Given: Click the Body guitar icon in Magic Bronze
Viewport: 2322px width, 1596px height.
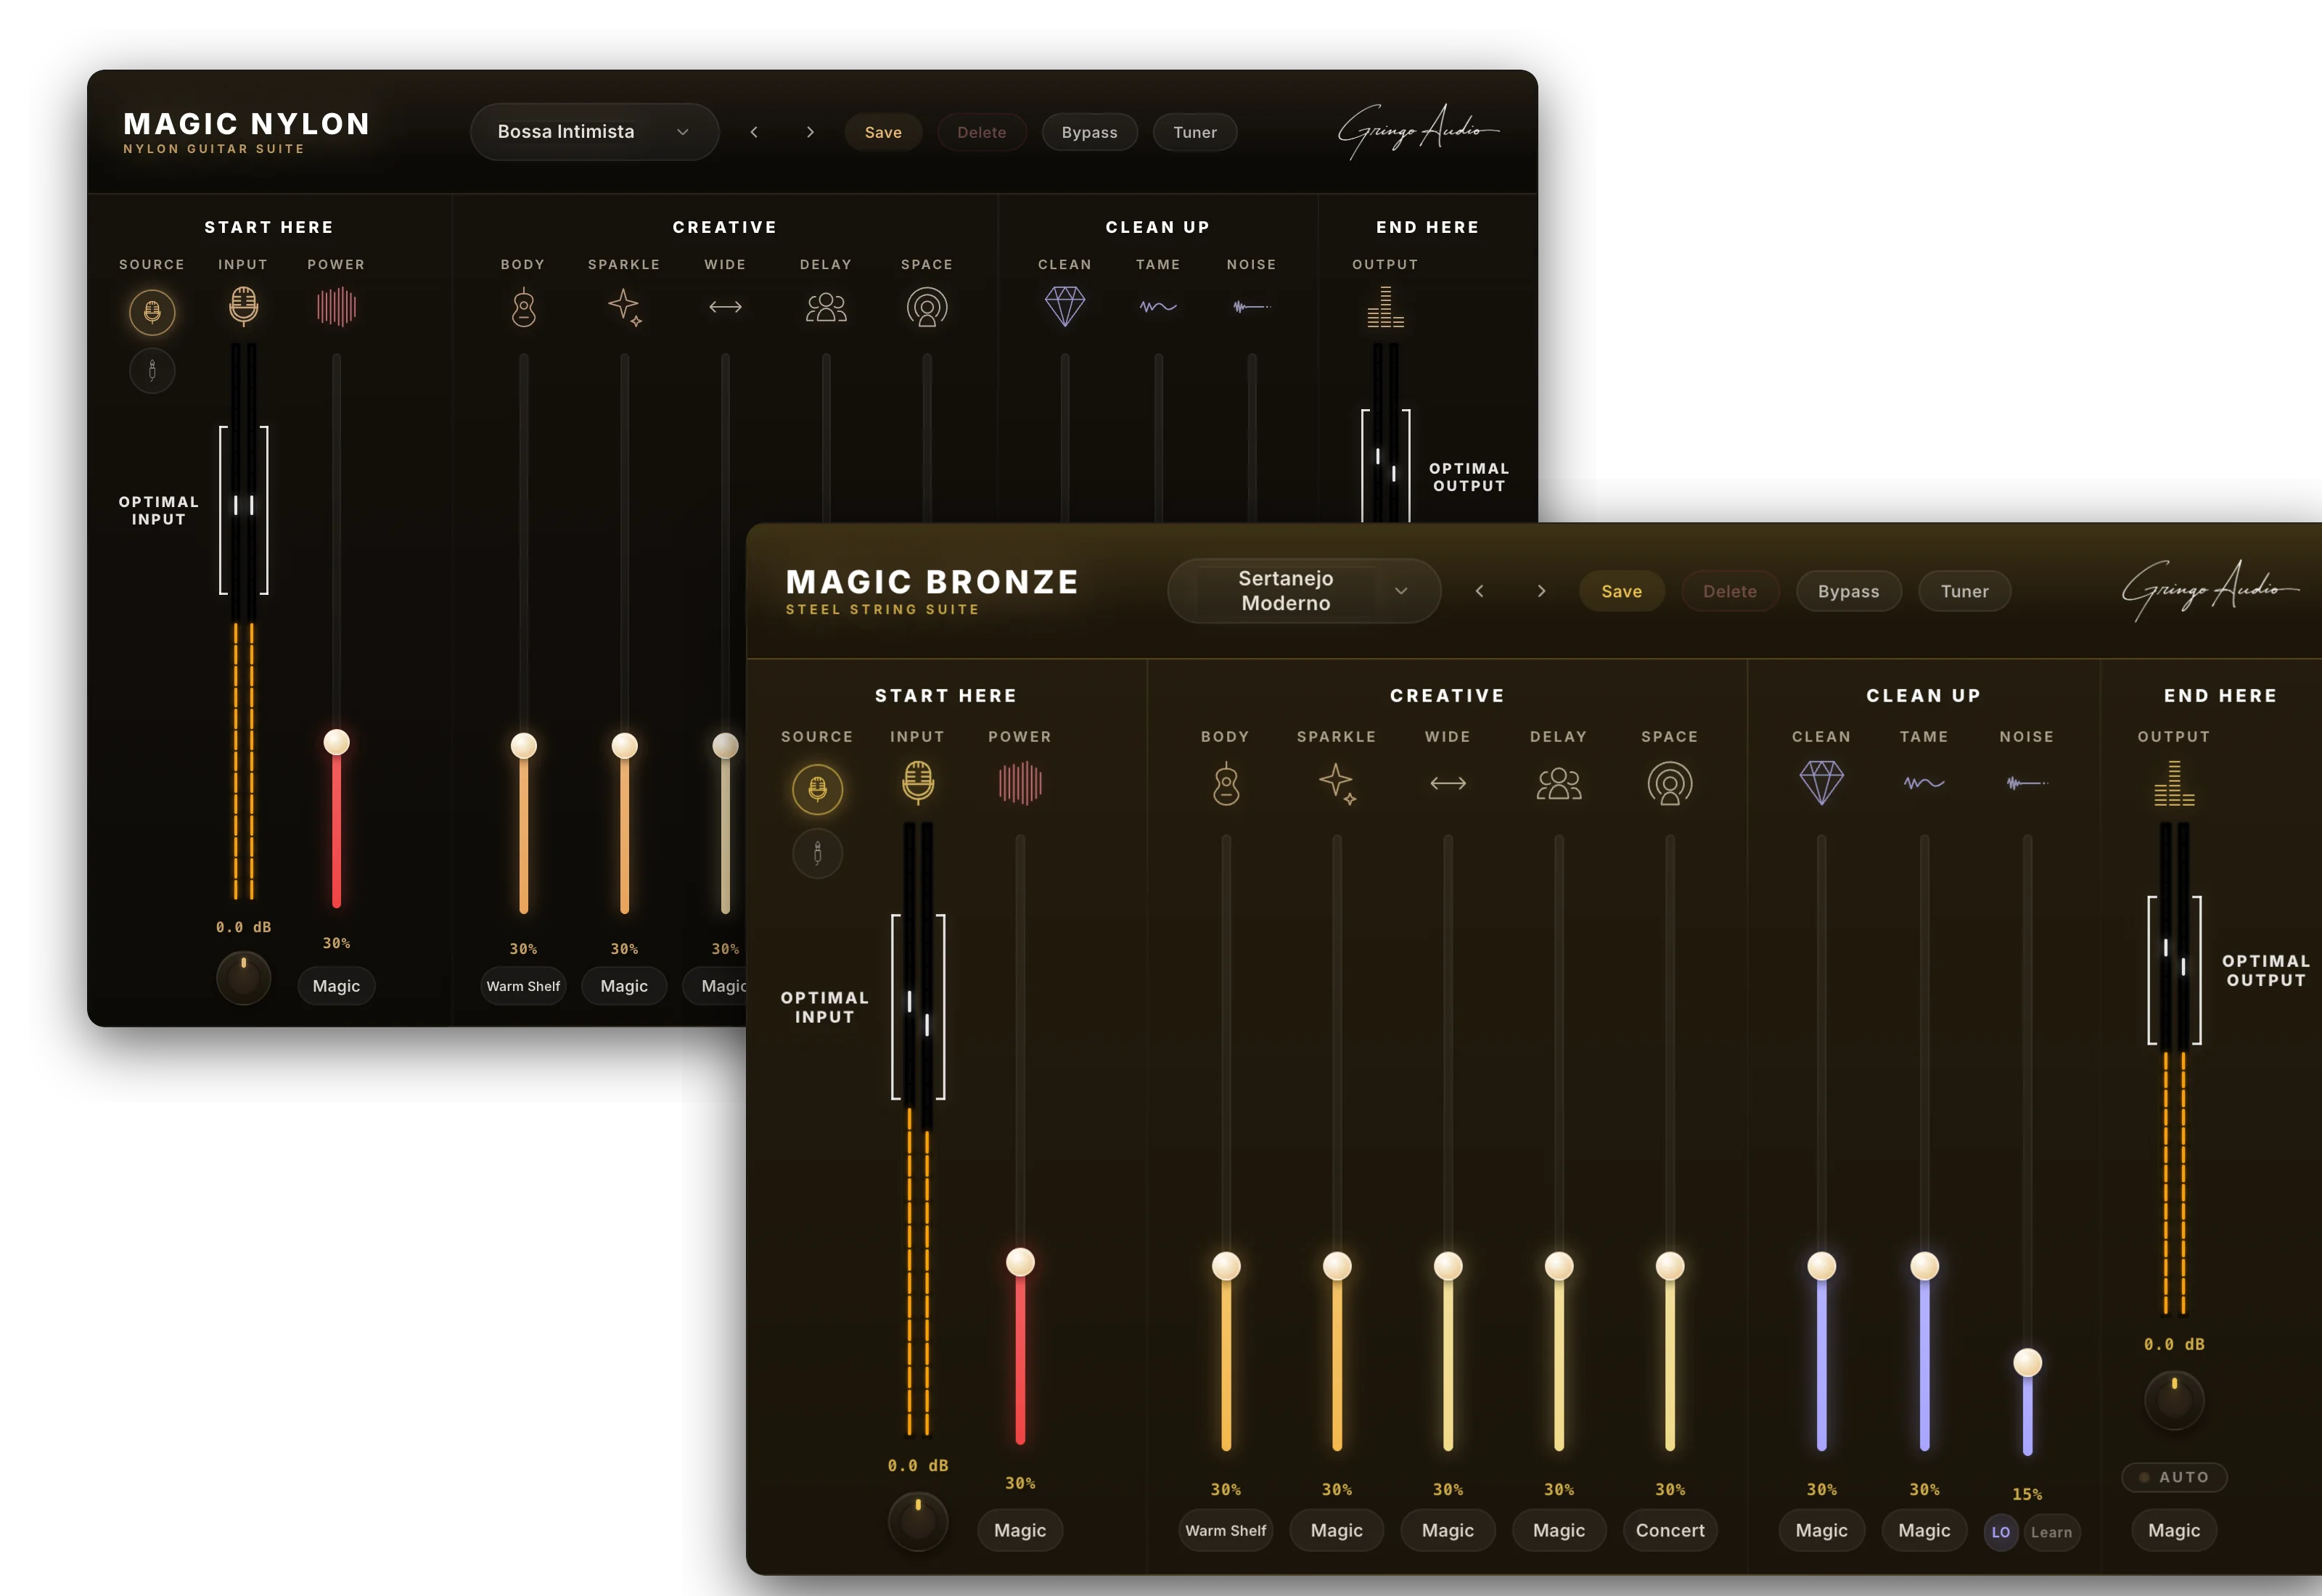Looking at the screenshot, I should (1226, 783).
